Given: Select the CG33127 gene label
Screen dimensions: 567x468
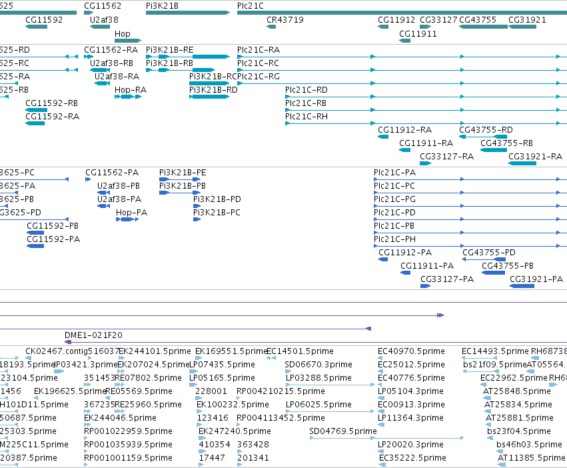Looking at the screenshot, I should click(x=438, y=19).
